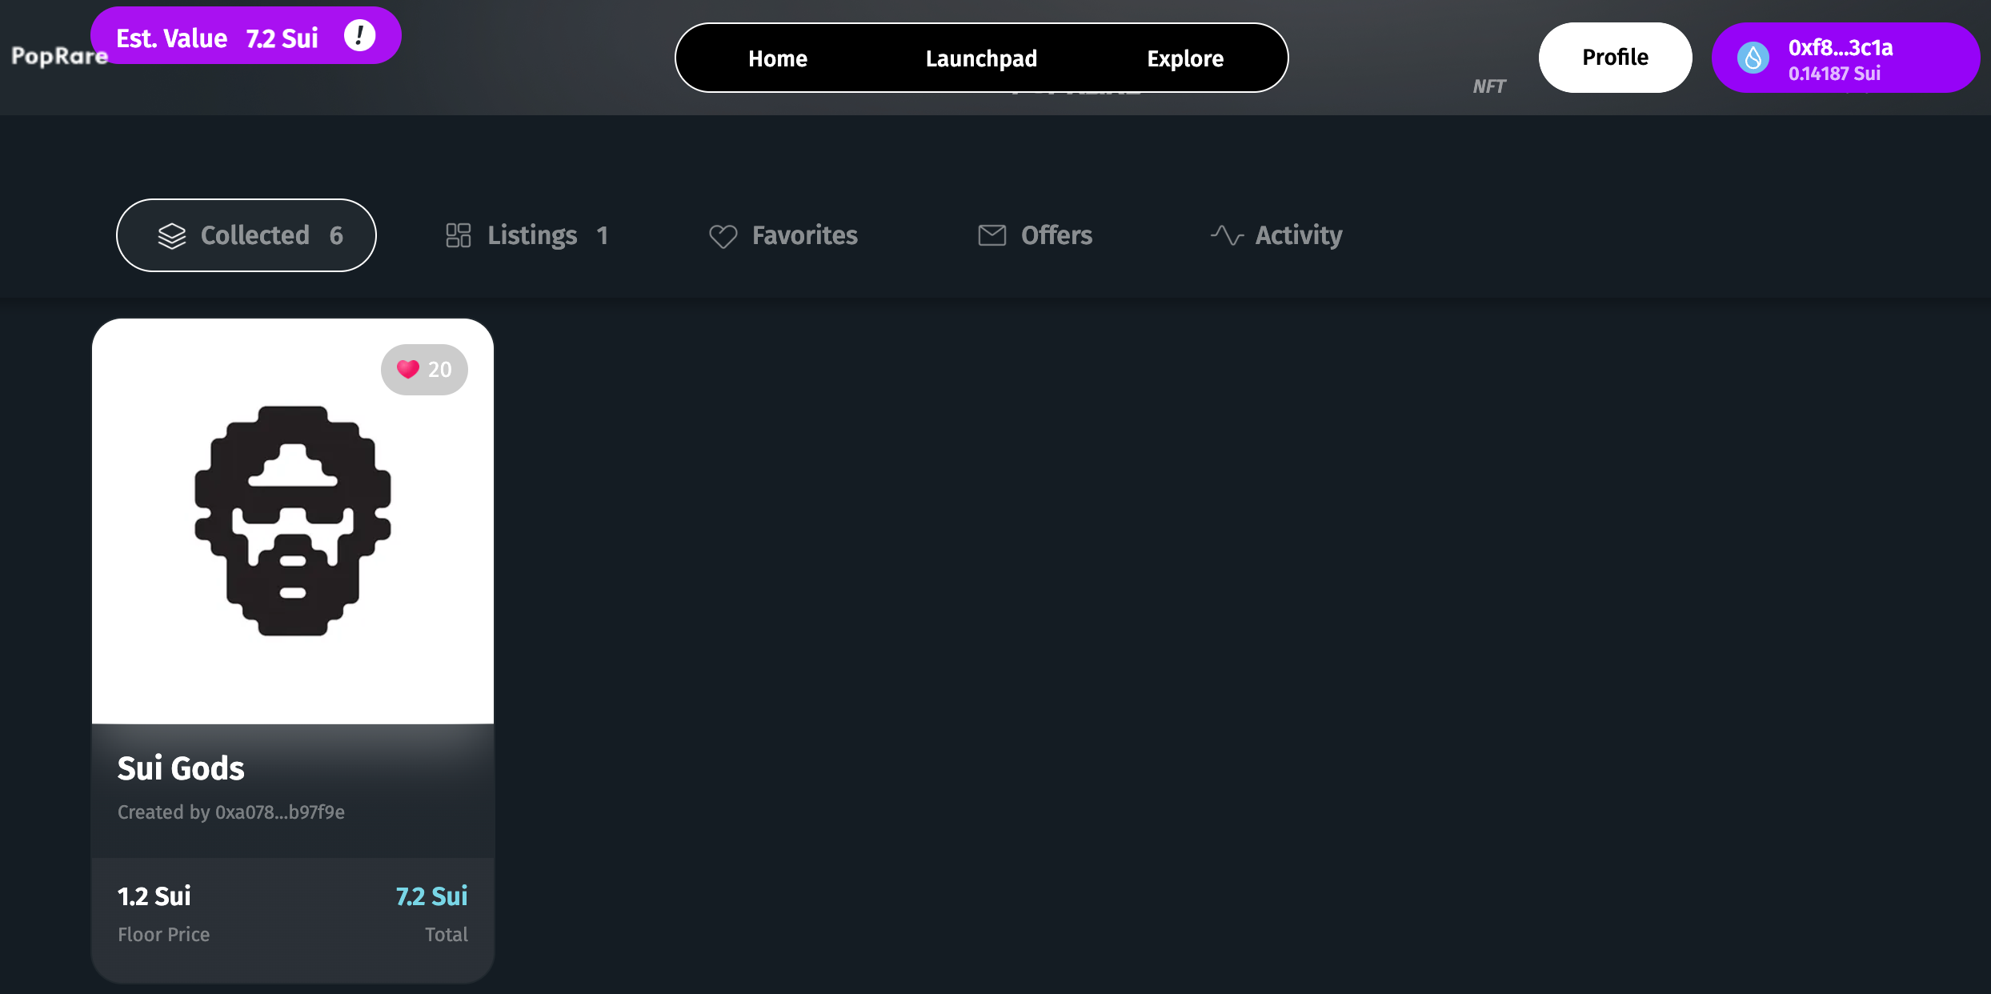This screenshot has height=994, width=1991.
Task: Click the stacked layers Collected icon
Action: pos(172,235)
